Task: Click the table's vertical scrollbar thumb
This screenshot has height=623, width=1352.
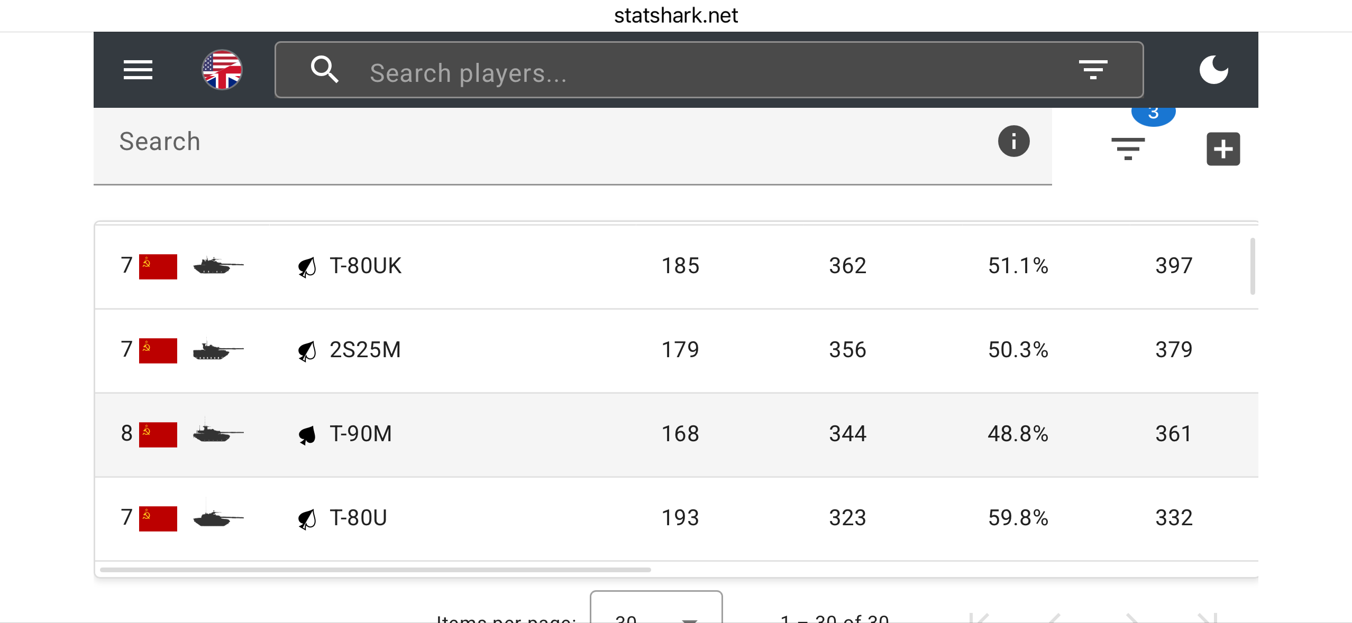Action: point(1252,266)
